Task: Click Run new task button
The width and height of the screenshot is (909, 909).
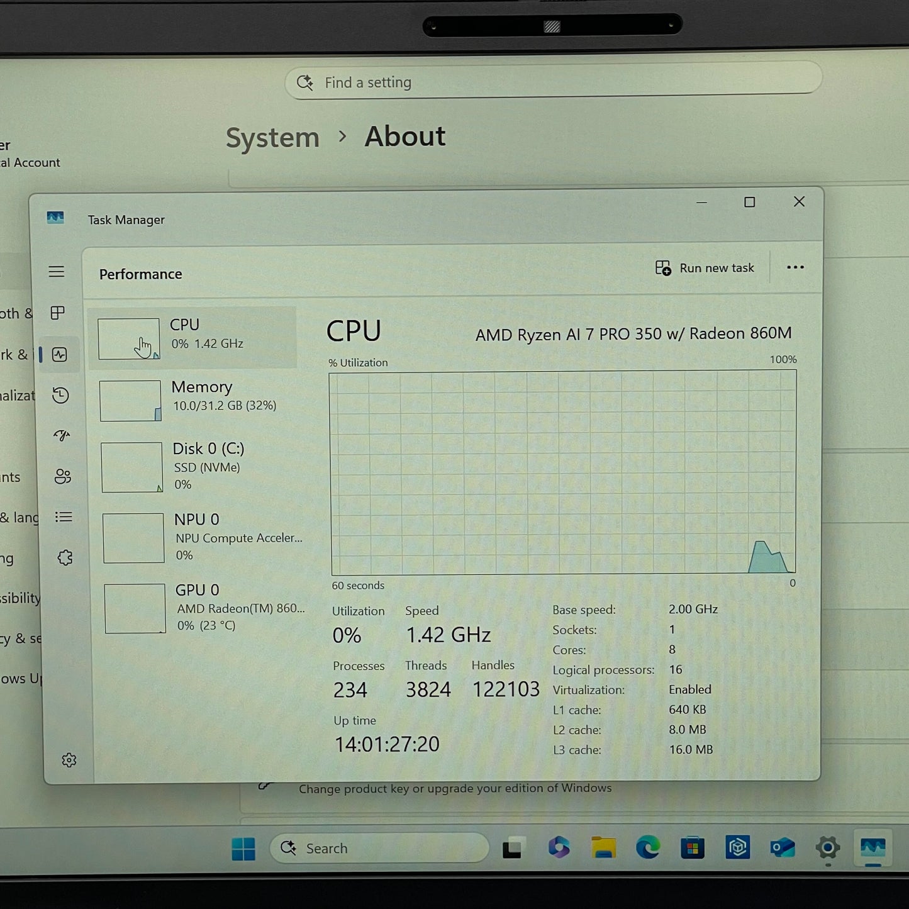Action: click(x=705, y=268)
